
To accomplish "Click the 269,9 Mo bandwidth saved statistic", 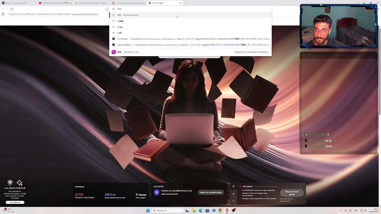I will [x=115, y=196].
